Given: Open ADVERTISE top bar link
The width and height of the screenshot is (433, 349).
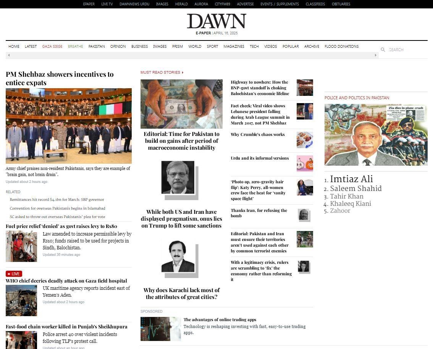Looking at the screenshot, I should (x=245, y=4).
